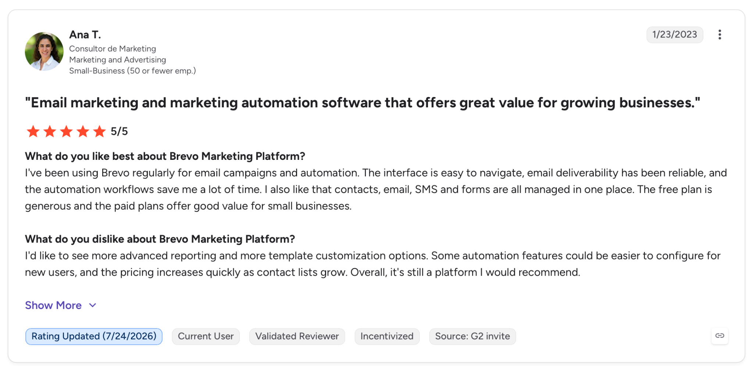Click the 1/23/2023 date badge
The width and height of the screenshot is (753, 366).
click(x=675, y=35)
